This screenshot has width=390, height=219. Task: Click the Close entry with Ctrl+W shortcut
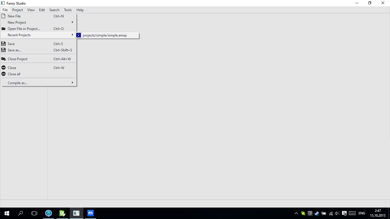pyautogui.click(x=38, y=68)
